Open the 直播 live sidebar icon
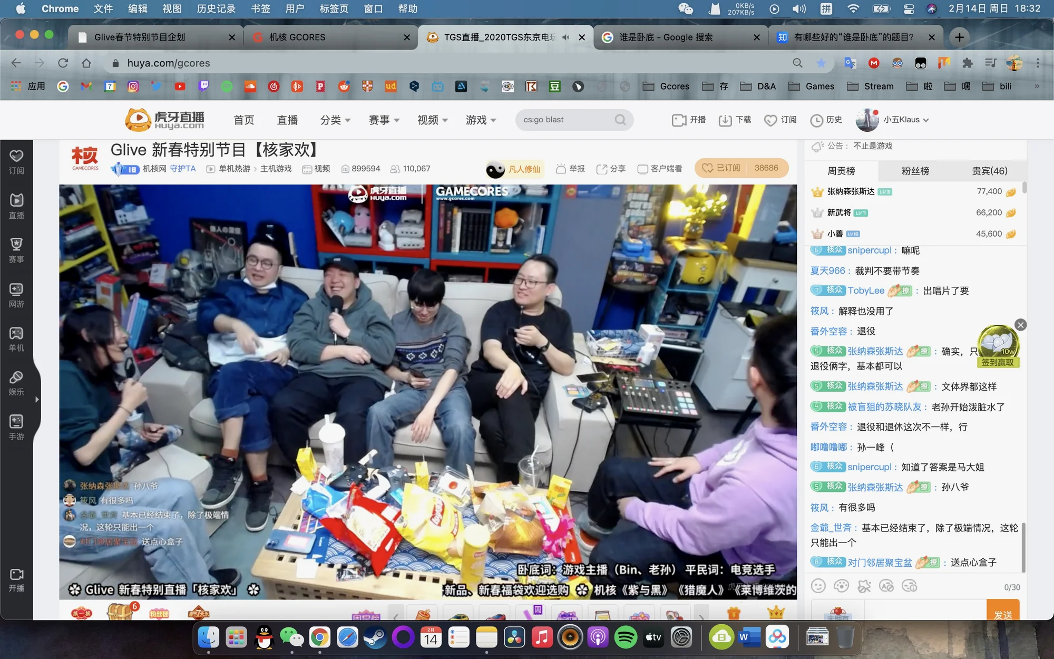Image resolution: width=1054 pixels, height=659 pixels. pos(16,206)
